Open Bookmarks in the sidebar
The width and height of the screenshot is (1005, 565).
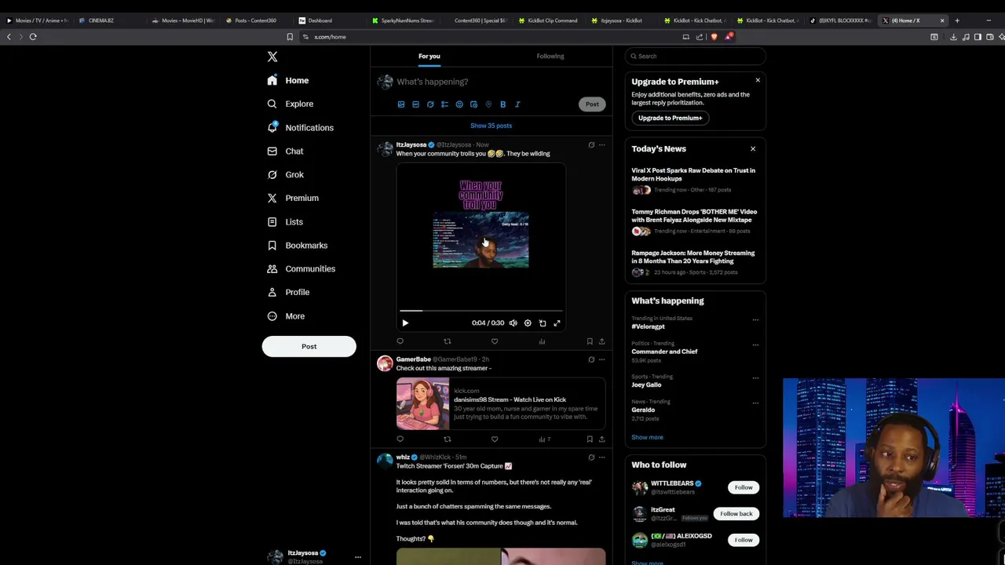coord(297,245)
